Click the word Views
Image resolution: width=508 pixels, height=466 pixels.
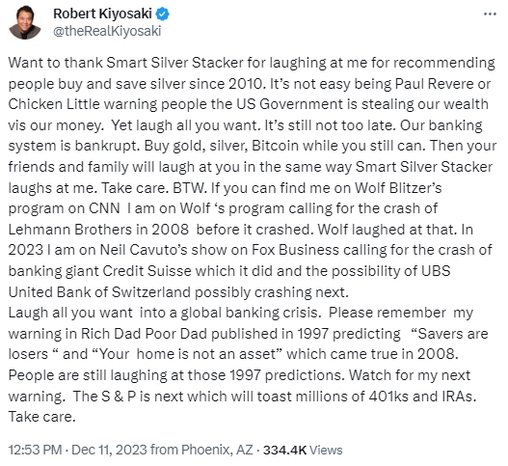point(326,450)
